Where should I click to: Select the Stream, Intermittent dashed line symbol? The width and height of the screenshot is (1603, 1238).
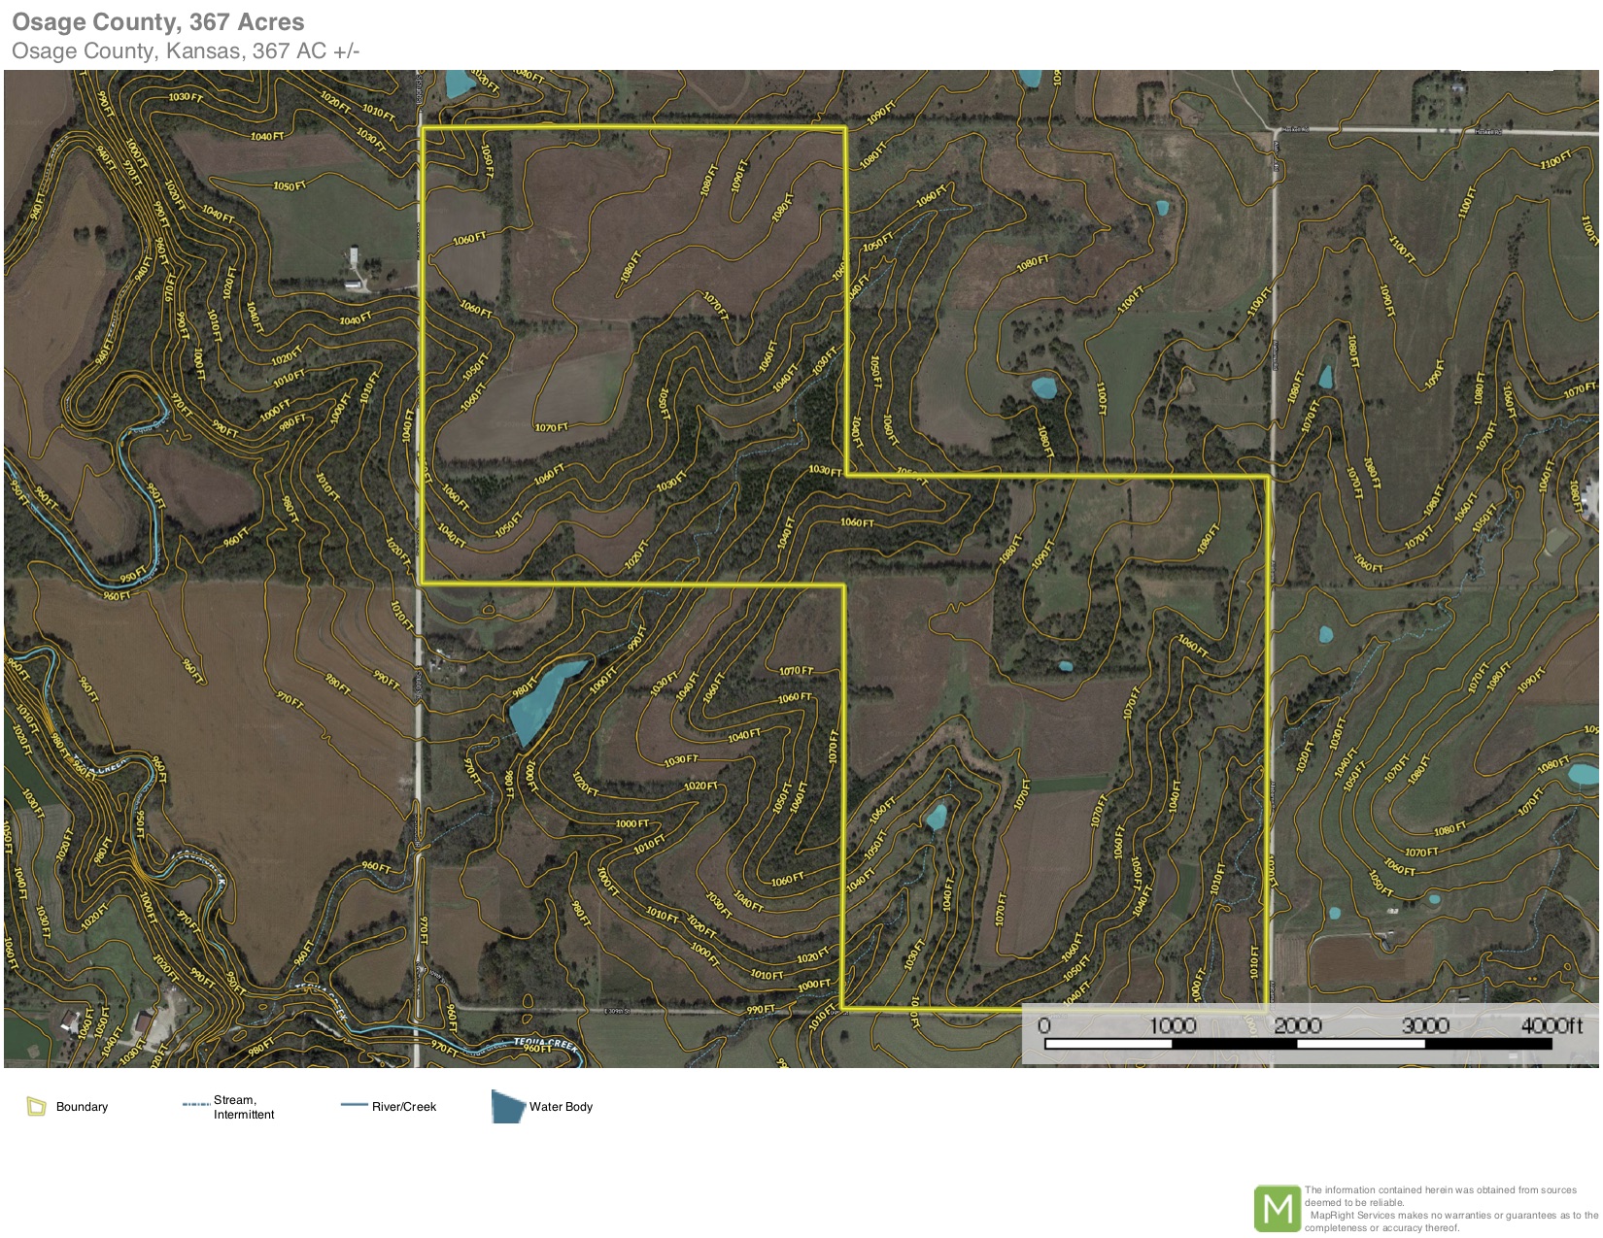tap(195, 1105)
